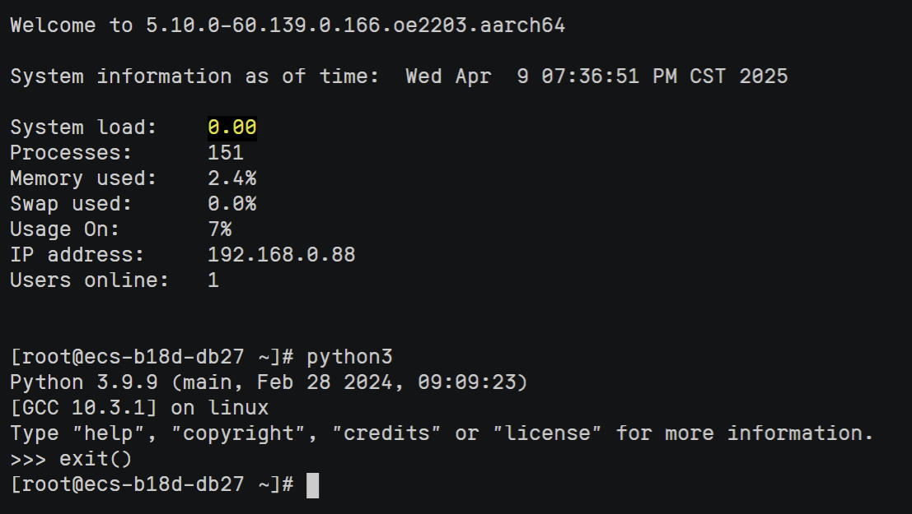The width and height of the screenshot is (912, 514).
Task: Click the kernel version in the Welcome line
Action: 355,25
